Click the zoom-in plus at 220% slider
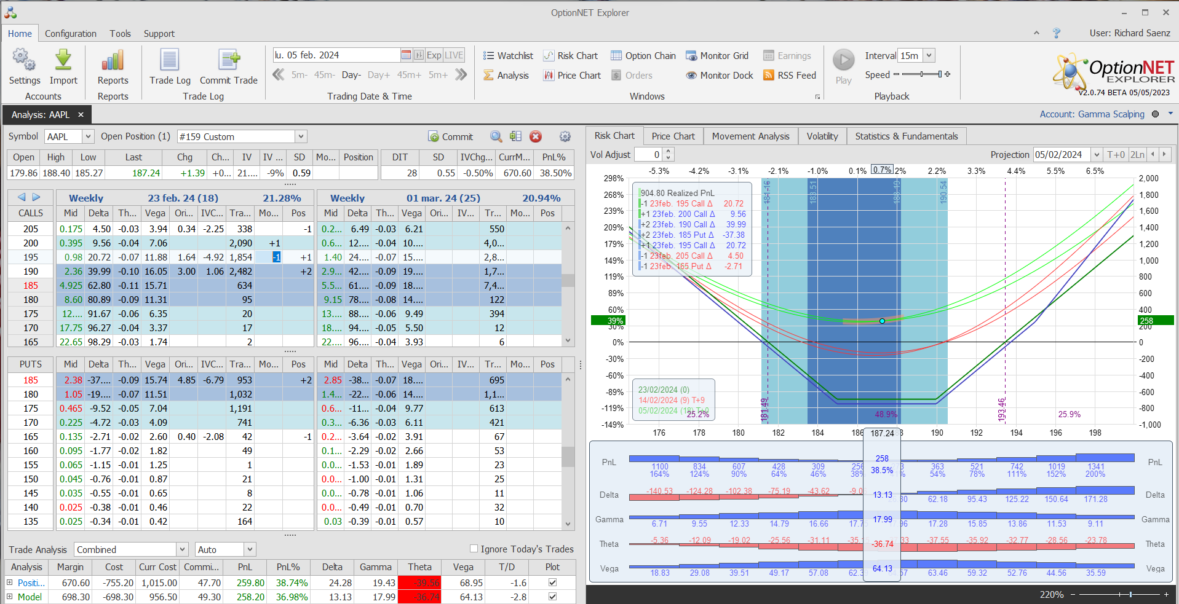Image resolution: width=1179 pixels, height=604 pixels. point(1166,594)
